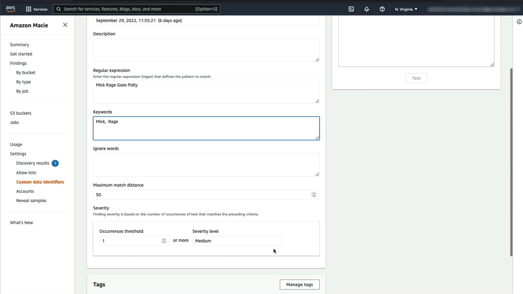Open the S3 buckets page
Screen dimensions: 523x294
pos(21,113)
